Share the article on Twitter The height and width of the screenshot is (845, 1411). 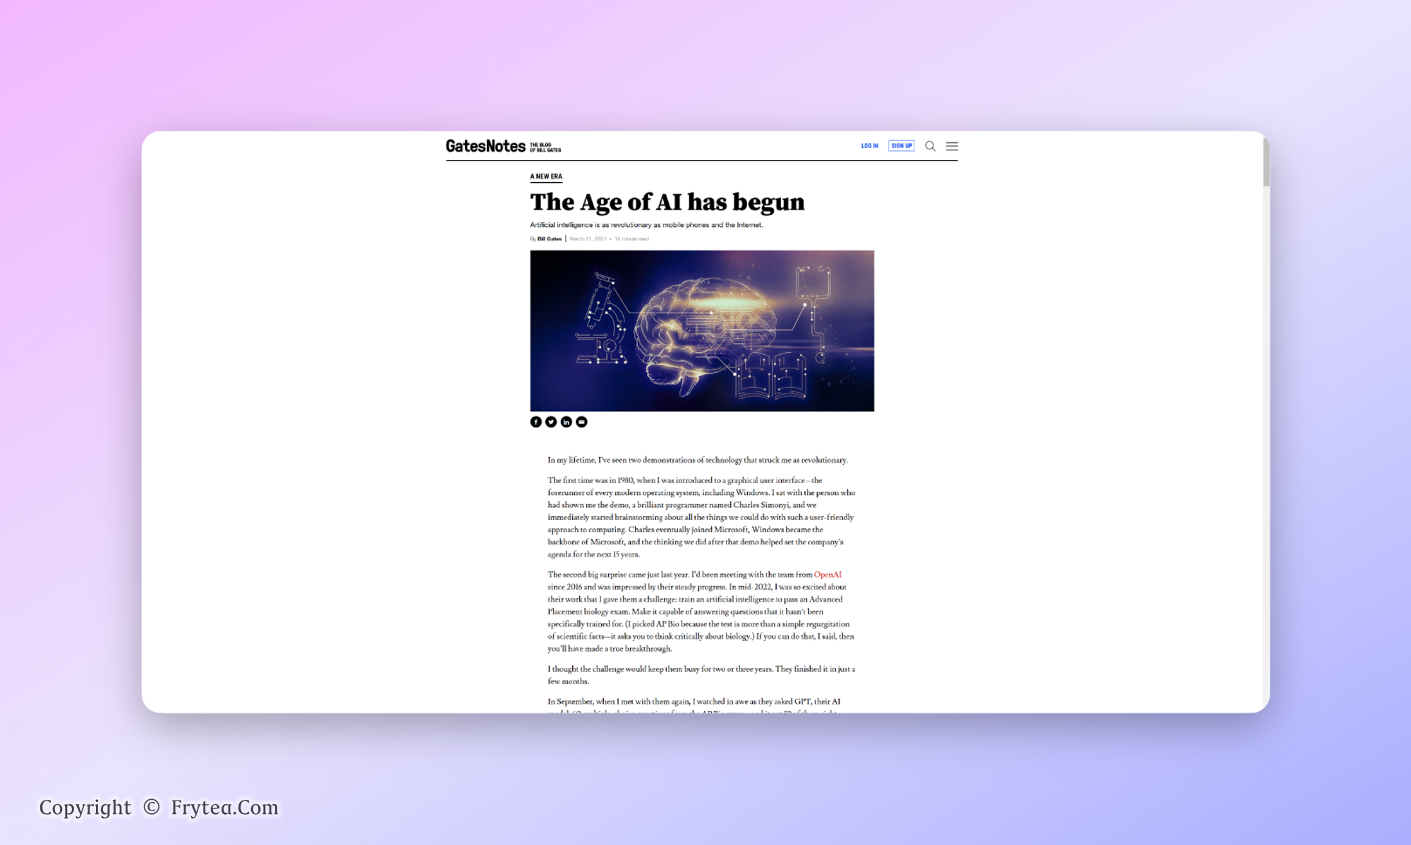[x=551, y=422]
